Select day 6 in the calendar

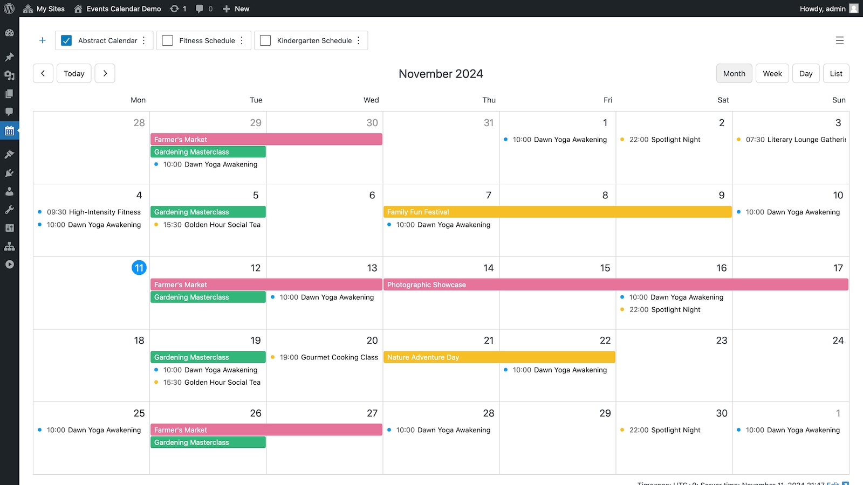(372, 195)
